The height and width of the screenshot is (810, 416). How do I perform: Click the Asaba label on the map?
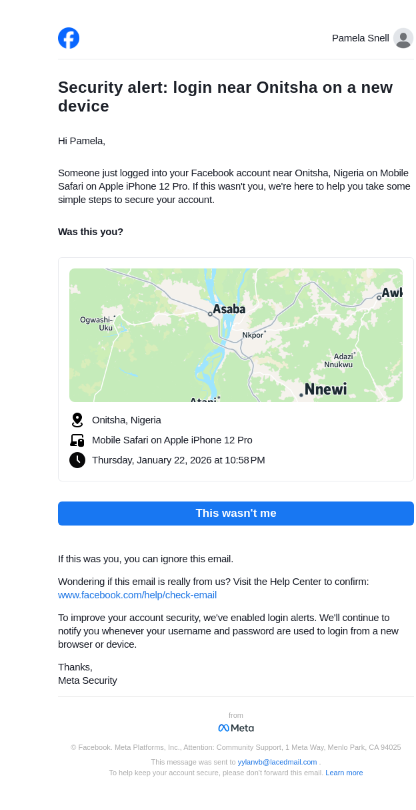[229, 309]
